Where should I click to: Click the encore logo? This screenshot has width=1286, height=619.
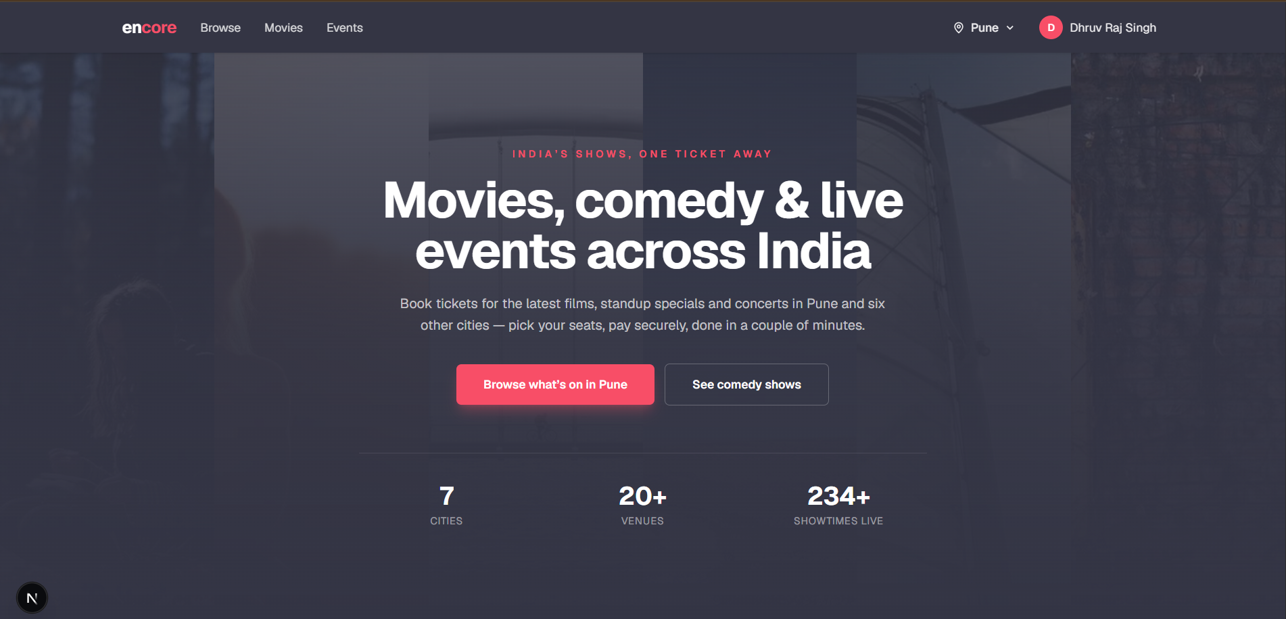(149, 28)
